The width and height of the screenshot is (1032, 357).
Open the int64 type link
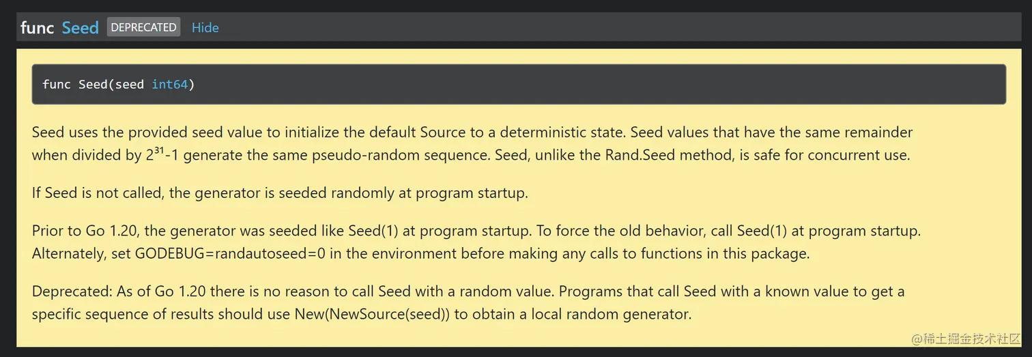169,84
